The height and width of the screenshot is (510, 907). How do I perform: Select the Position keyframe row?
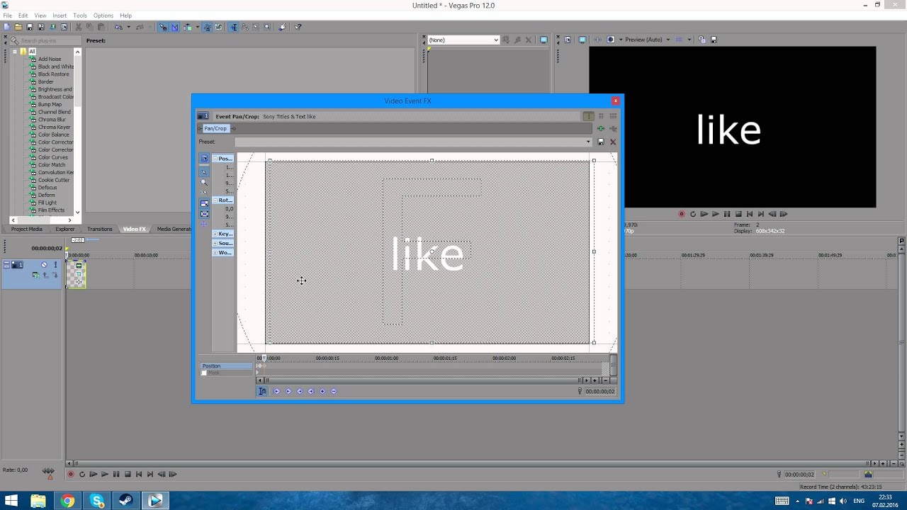[226, 365]
